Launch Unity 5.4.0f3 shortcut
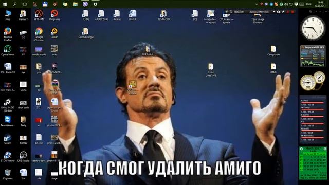Screen dimensions: 329x185 click(7, 105)
